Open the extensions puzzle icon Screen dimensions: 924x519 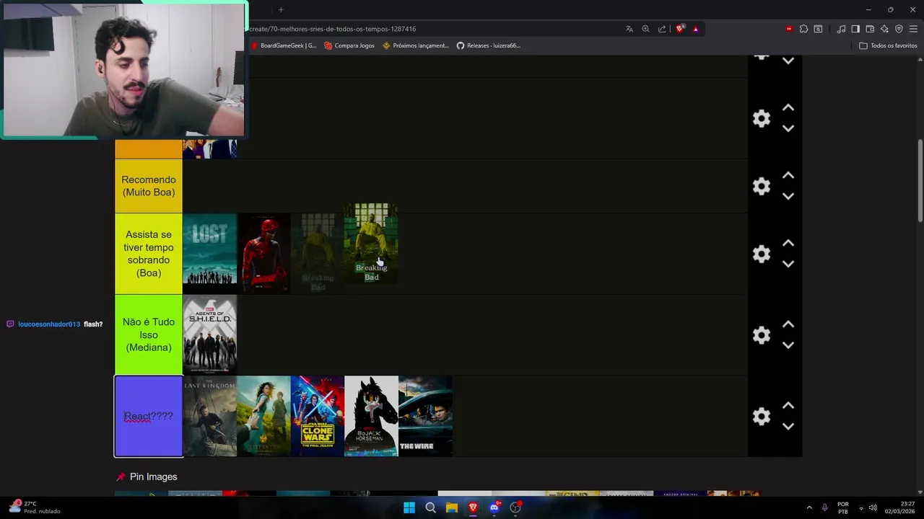coord(803,29)
